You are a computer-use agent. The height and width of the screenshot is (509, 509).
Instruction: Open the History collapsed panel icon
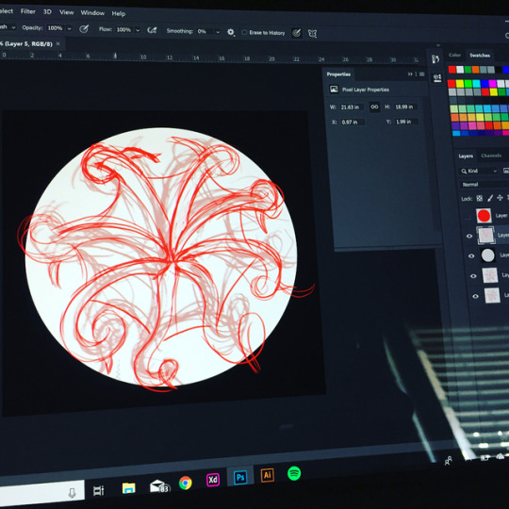click(435, 58)
